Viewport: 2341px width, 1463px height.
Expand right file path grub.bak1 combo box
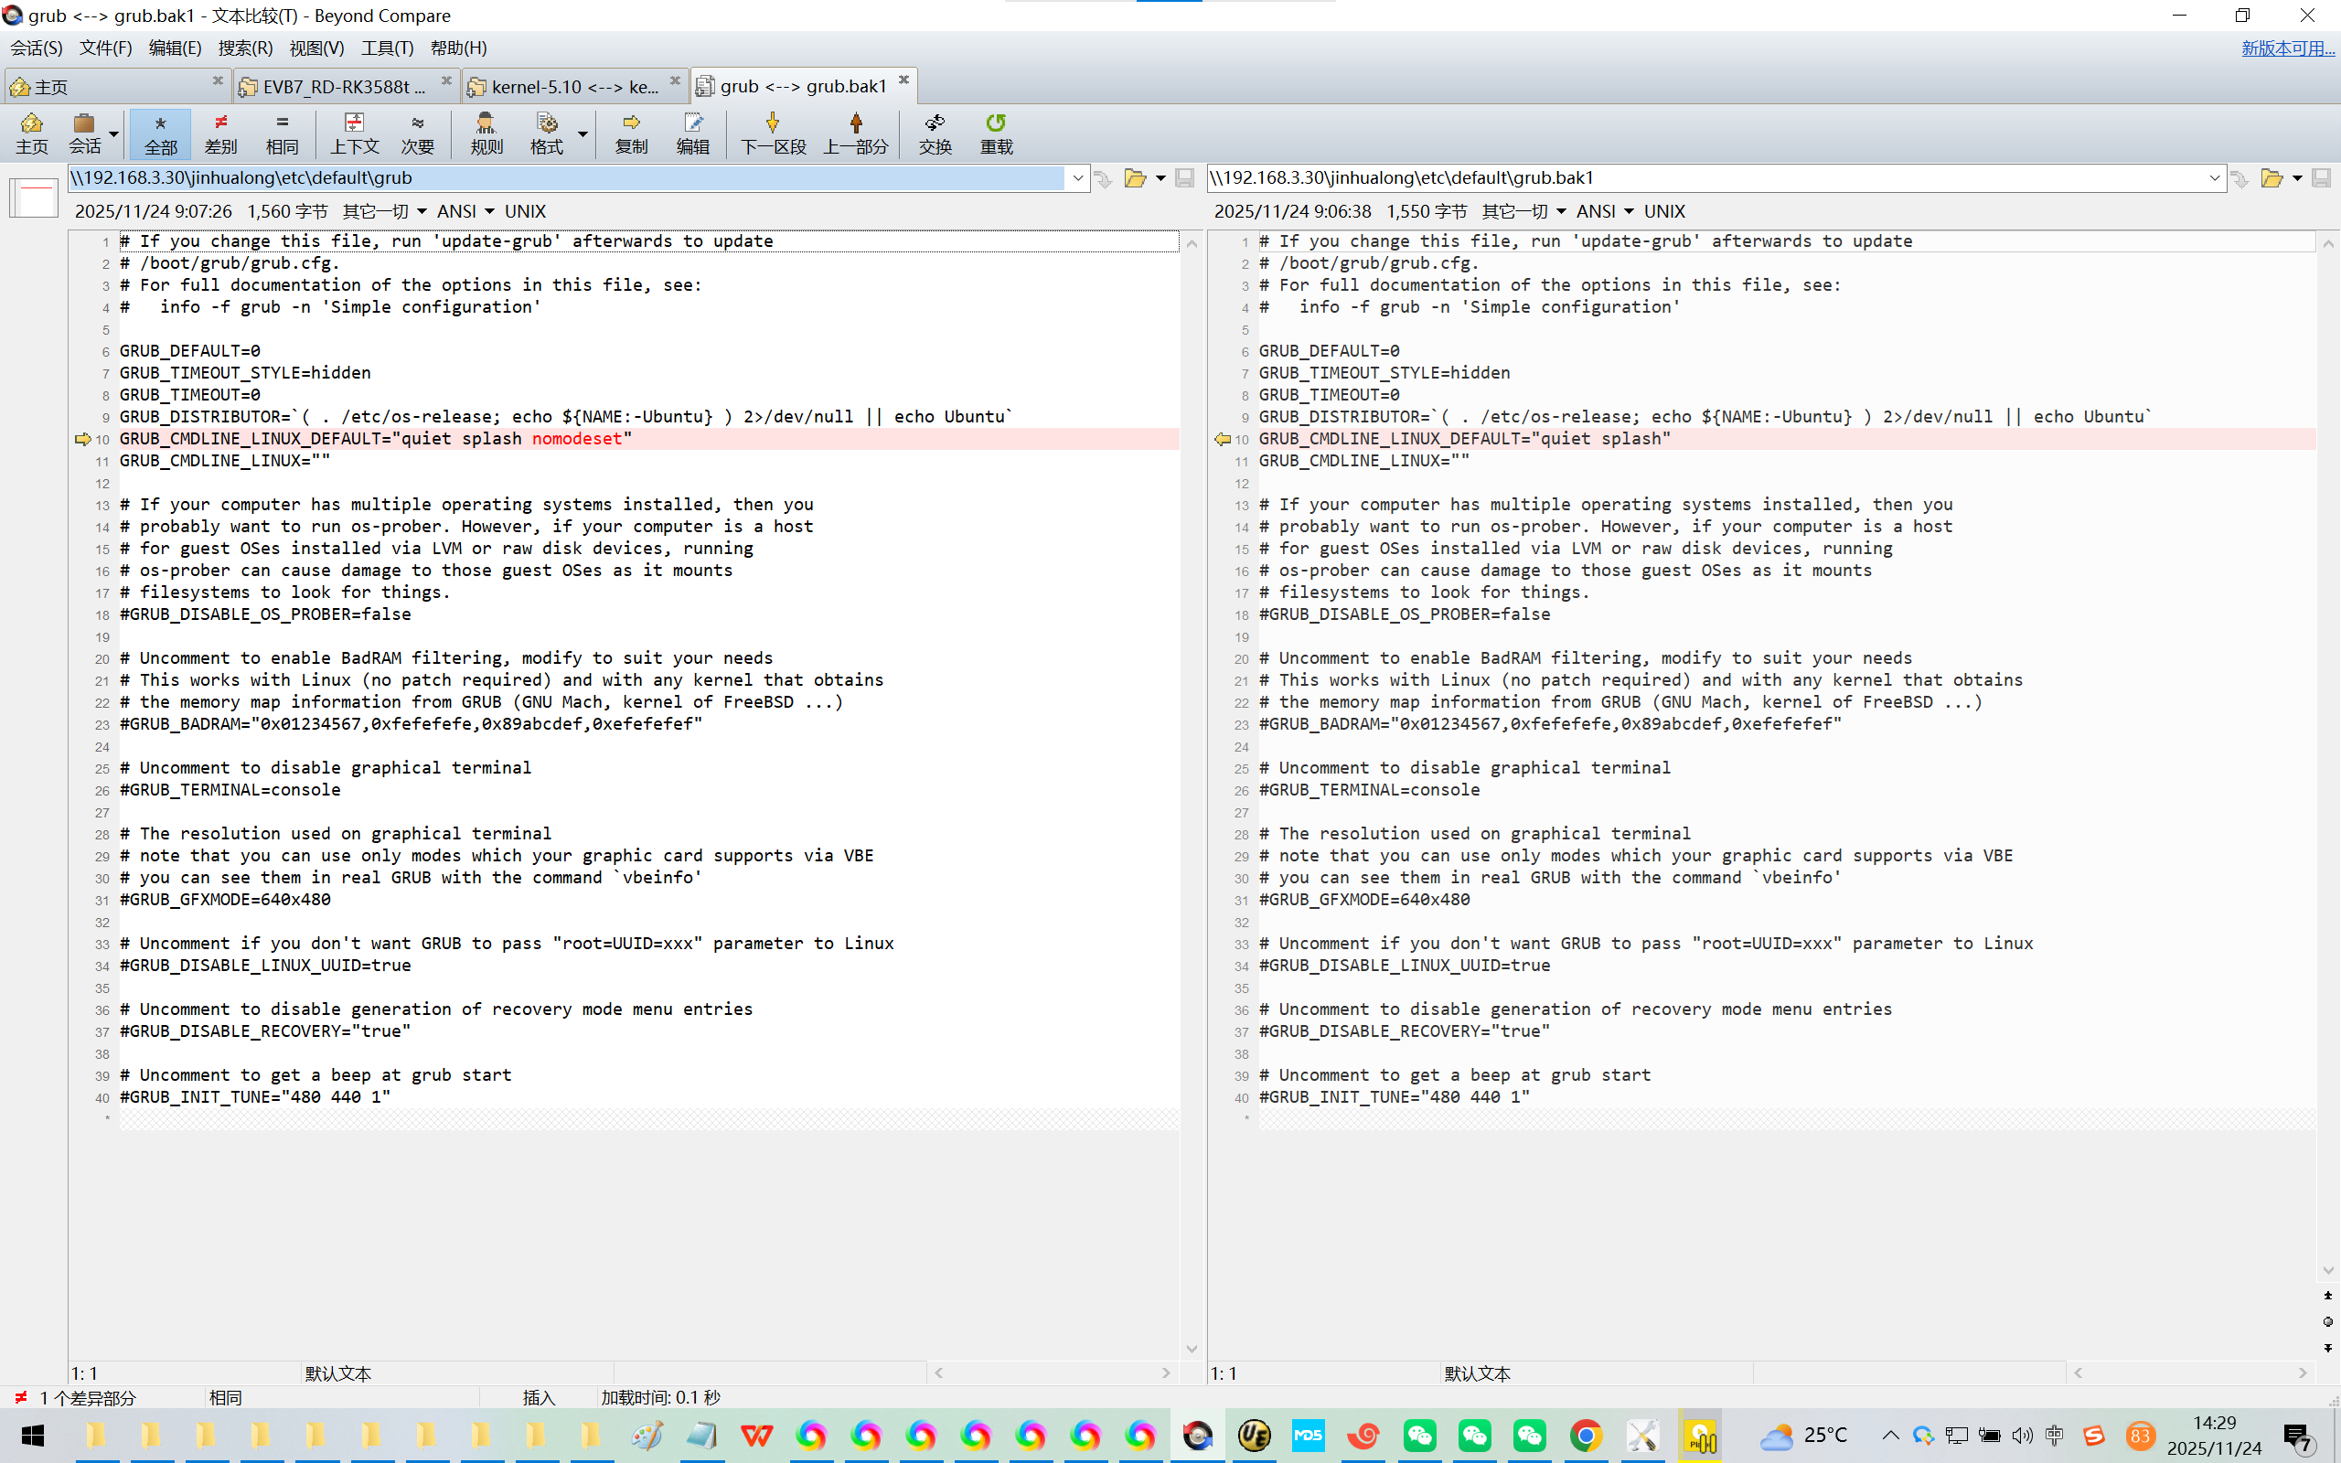coord(2214,178)
